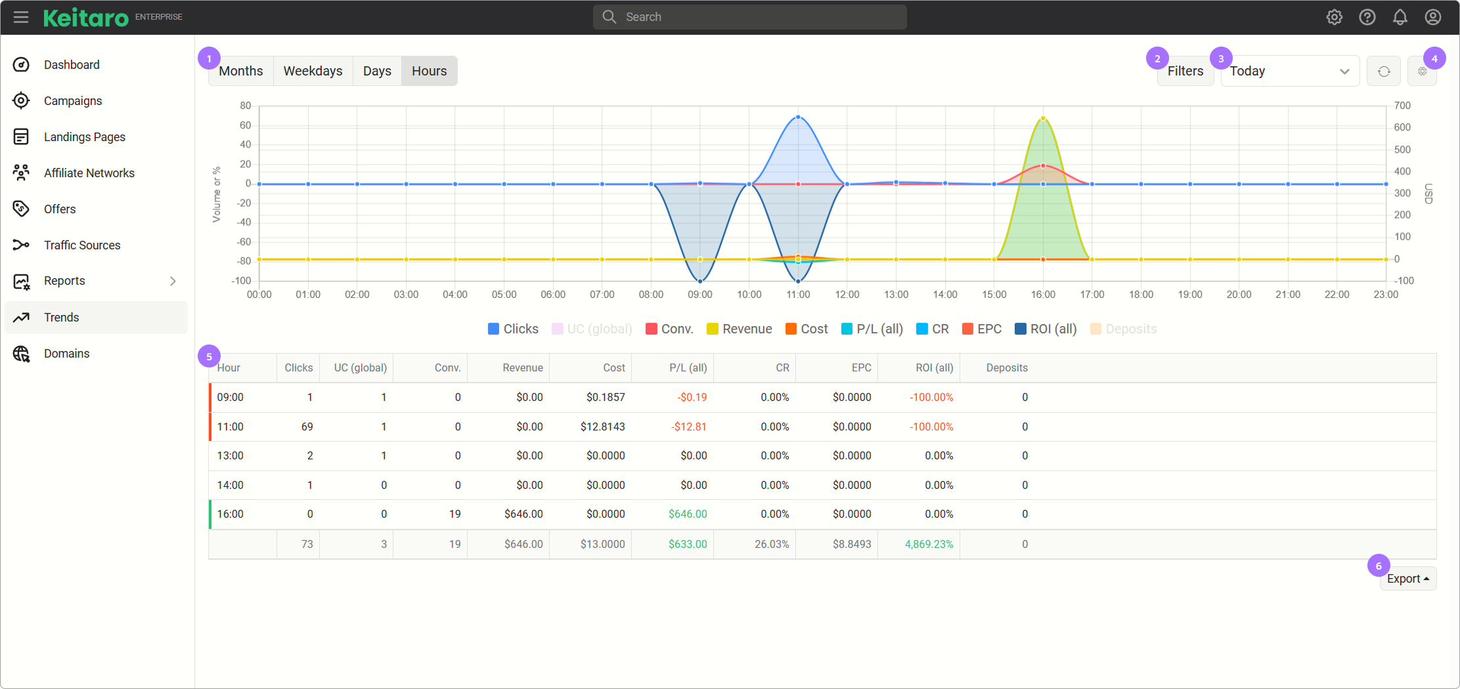Open Traffic Sources section
Viewport: 1460px width, 689px height.
pos(82,245)
